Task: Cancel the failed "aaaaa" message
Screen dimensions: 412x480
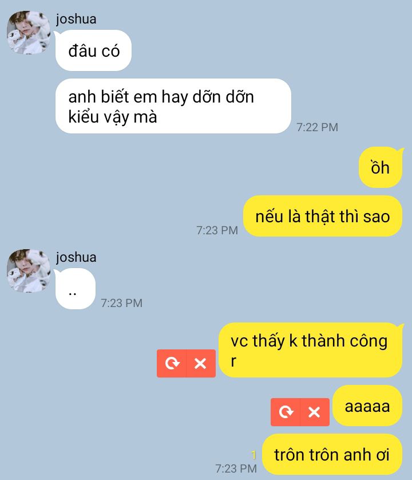Action: (314, 412)
